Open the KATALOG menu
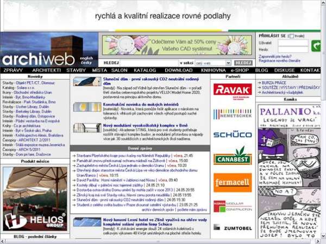Screen dimensions: 326x244 pos(145,70)
